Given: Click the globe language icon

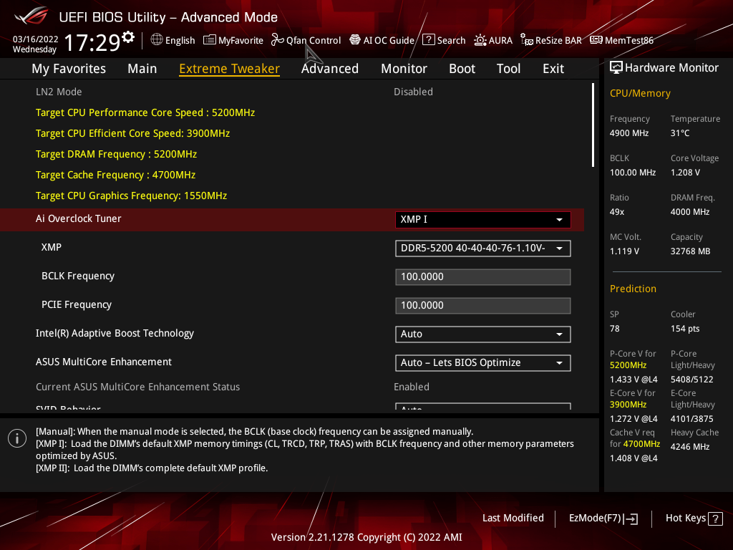Looking at the screenshot, I should (157, 40).
